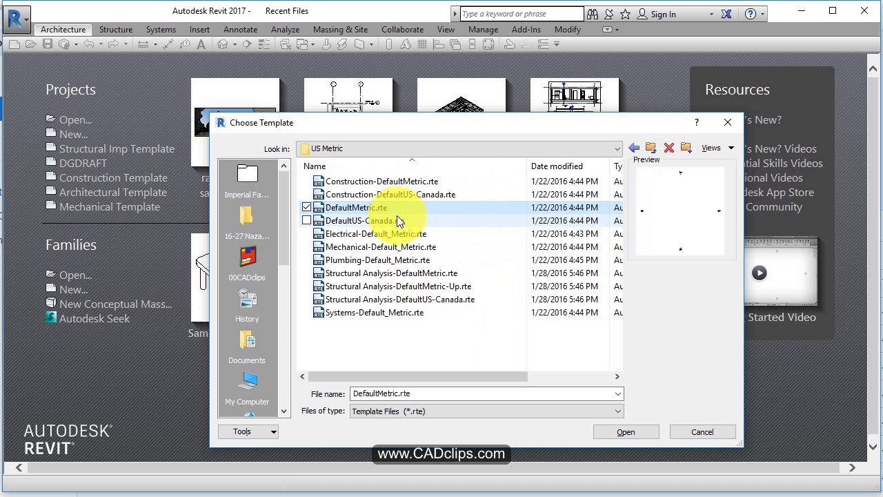Click the Section tool icon
883x497 pixels.
[246, 43]
